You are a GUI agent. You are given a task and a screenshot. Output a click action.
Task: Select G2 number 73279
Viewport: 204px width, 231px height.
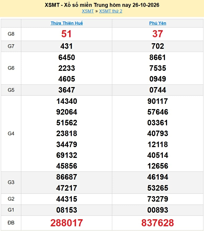[x=158, y=199]
